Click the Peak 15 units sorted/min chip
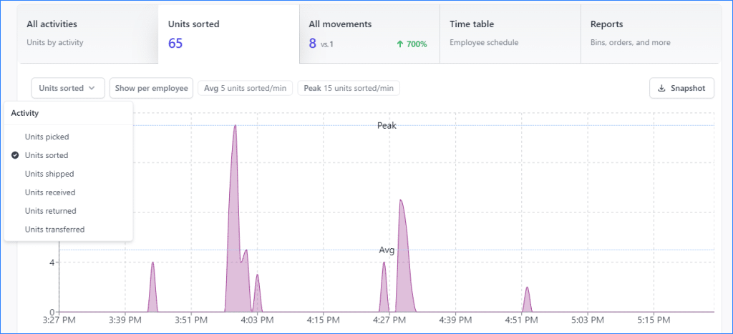The height and width of the screenshot is (334, 733). (349, 88)
